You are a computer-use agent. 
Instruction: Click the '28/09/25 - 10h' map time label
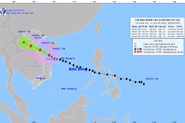pos(59,49)
